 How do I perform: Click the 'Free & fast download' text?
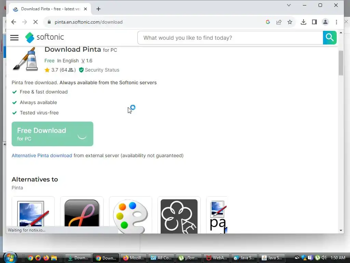pos(44,92)
